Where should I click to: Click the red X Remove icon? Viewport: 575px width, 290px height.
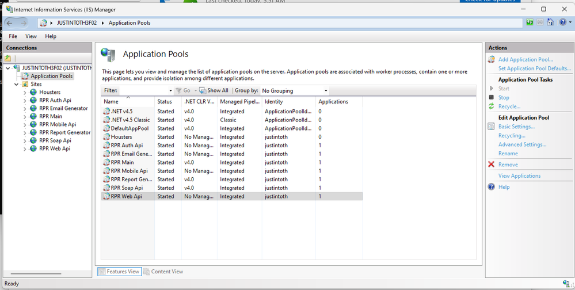click(492, 164)
